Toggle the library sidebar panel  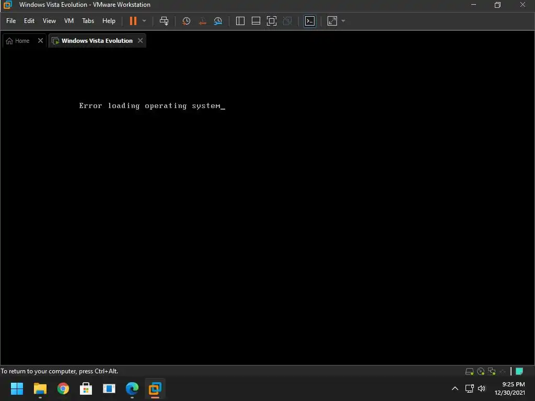[240, 21]
